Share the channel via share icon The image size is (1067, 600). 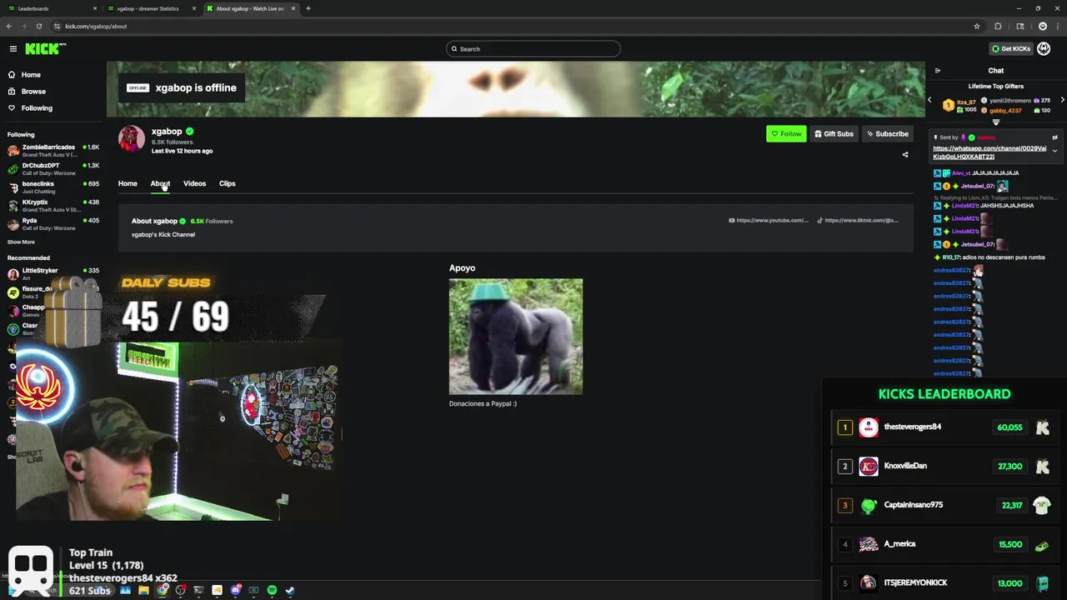click(905, 154)
